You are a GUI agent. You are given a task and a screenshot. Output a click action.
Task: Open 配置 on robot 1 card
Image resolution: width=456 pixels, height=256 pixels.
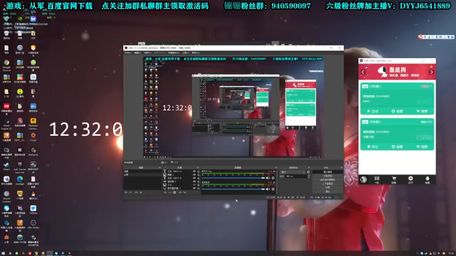pyautogui.click(x=397, y=111)
